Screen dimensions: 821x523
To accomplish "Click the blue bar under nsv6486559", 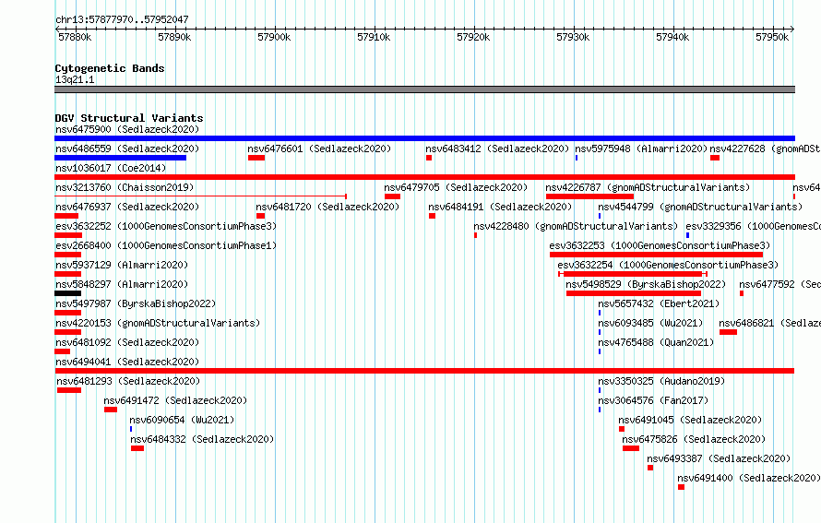I will tap(121, 158).
